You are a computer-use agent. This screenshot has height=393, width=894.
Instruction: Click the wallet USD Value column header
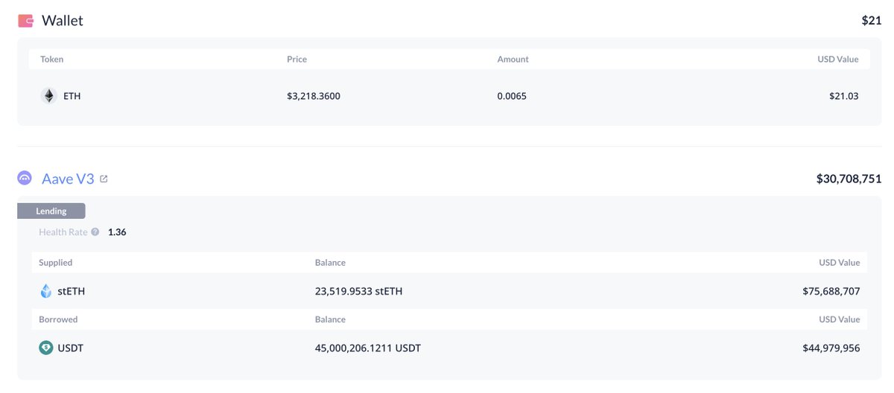click(837, 60)
